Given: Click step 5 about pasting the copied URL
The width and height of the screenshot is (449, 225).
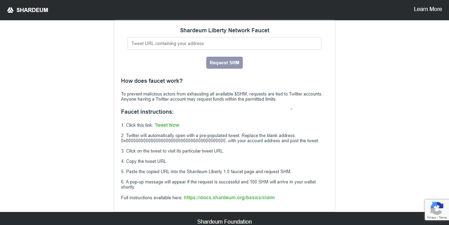Looking at the screenshot, I should [x=206, y=171].
